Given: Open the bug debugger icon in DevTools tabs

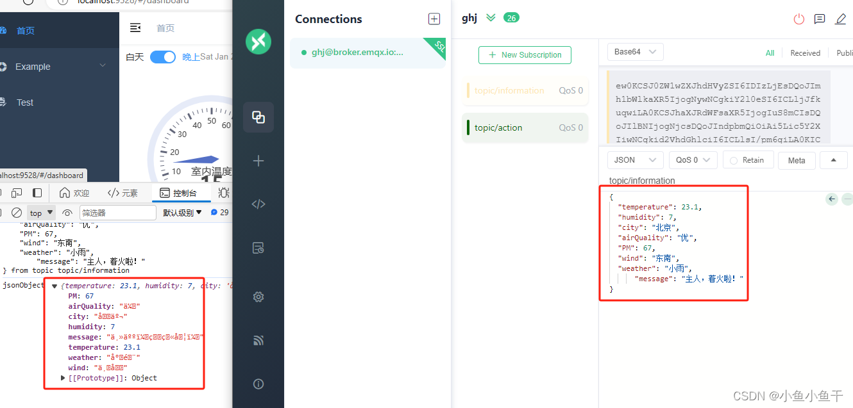Looking at the screenshot, I should click(224, 193).
